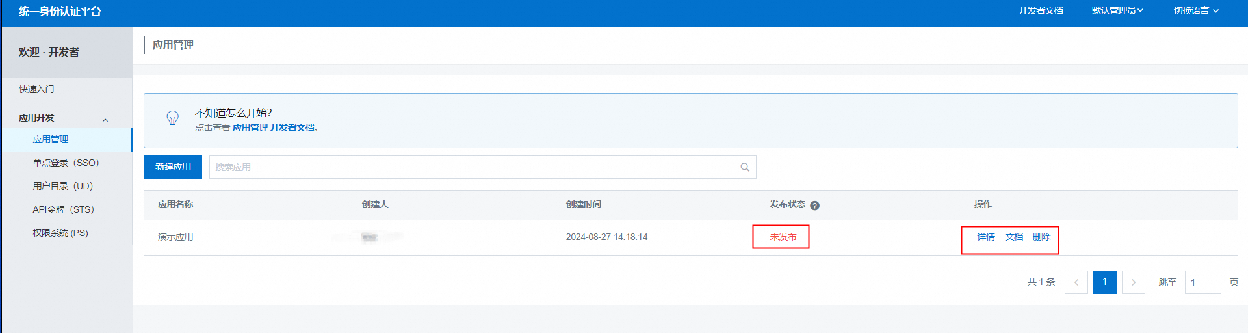Viewport: 1248px width, 333px height.
Task: Click 删除 for 演示应用
Action: 1041,237
